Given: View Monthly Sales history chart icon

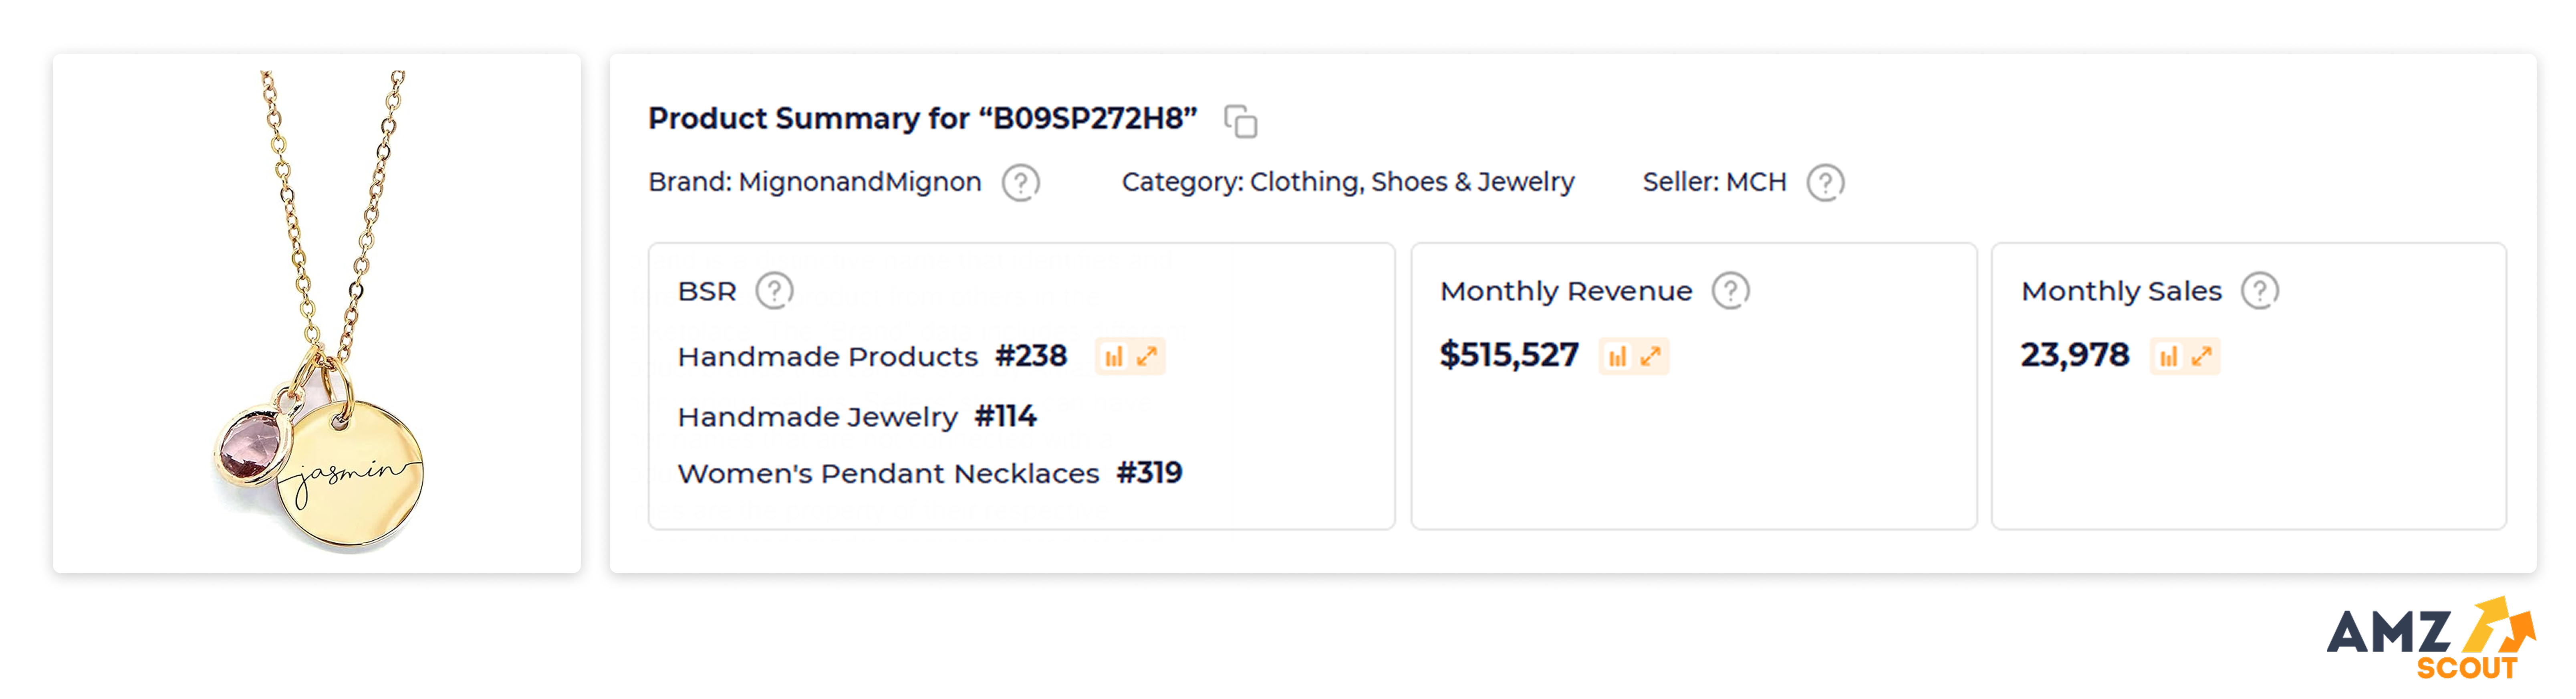Looking at the screenshot, I should coord(2168,357).
